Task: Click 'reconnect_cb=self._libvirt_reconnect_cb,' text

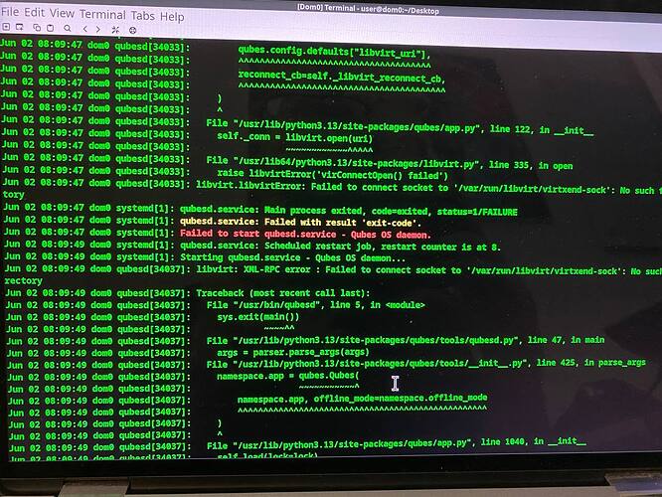Action: (x=342, y=77)
